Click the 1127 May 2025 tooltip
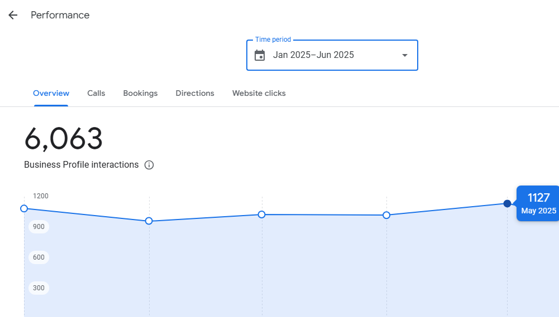This screenshot has width=559, height=317. pos(538,203)
